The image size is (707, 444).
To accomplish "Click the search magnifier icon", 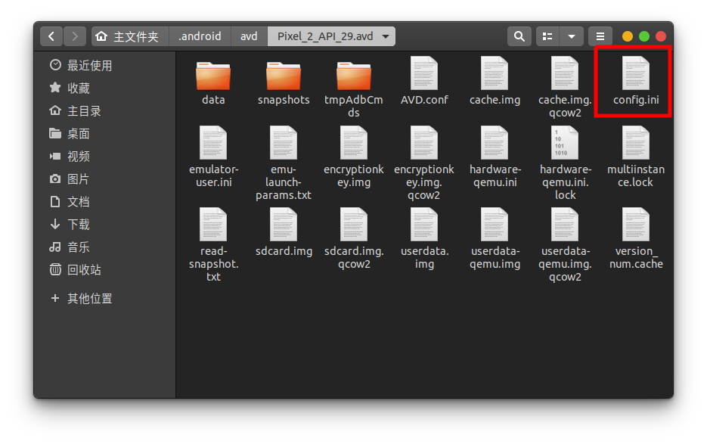I will 519,36.
